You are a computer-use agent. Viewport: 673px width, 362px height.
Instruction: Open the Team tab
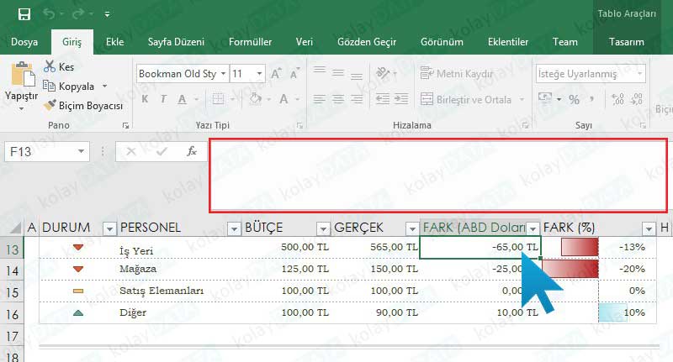pyautogui.click(x=564, y=42)
